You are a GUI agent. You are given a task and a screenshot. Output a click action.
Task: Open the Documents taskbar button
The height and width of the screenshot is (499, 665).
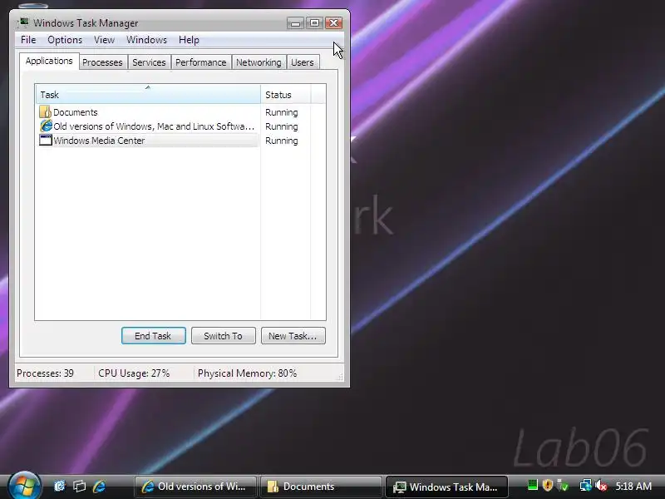pyautogui.click(x=321, y=487)
